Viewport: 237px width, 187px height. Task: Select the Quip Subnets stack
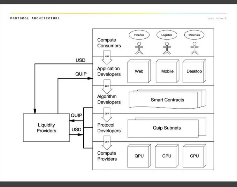[167, 128]
